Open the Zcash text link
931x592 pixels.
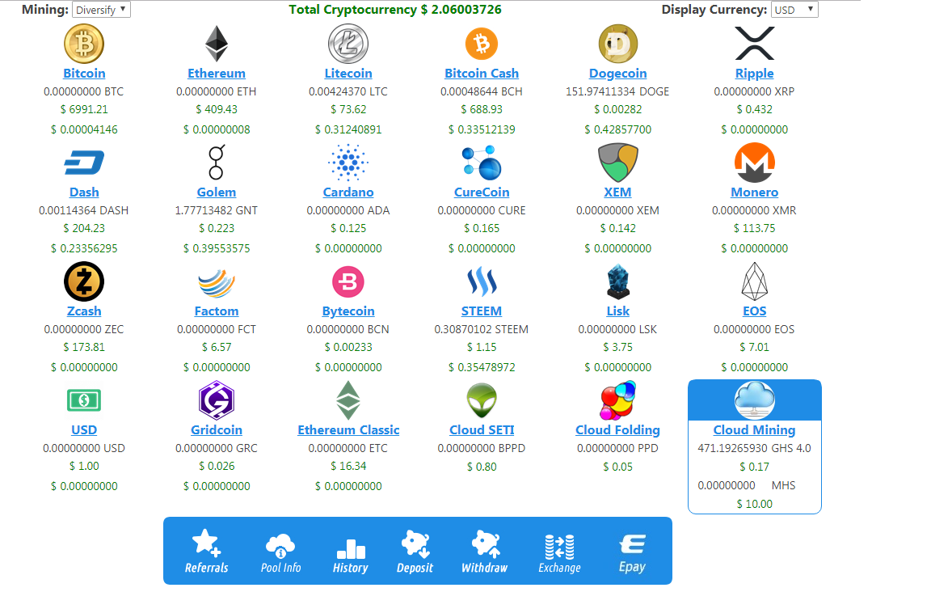tap(84, 311)
